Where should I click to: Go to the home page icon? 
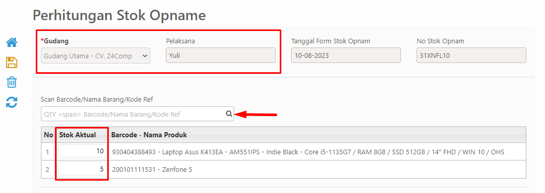pos(12,43)
